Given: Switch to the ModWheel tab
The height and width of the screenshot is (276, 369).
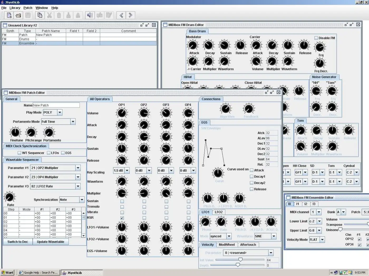Looking at the screenshot, I should point(227,245).
